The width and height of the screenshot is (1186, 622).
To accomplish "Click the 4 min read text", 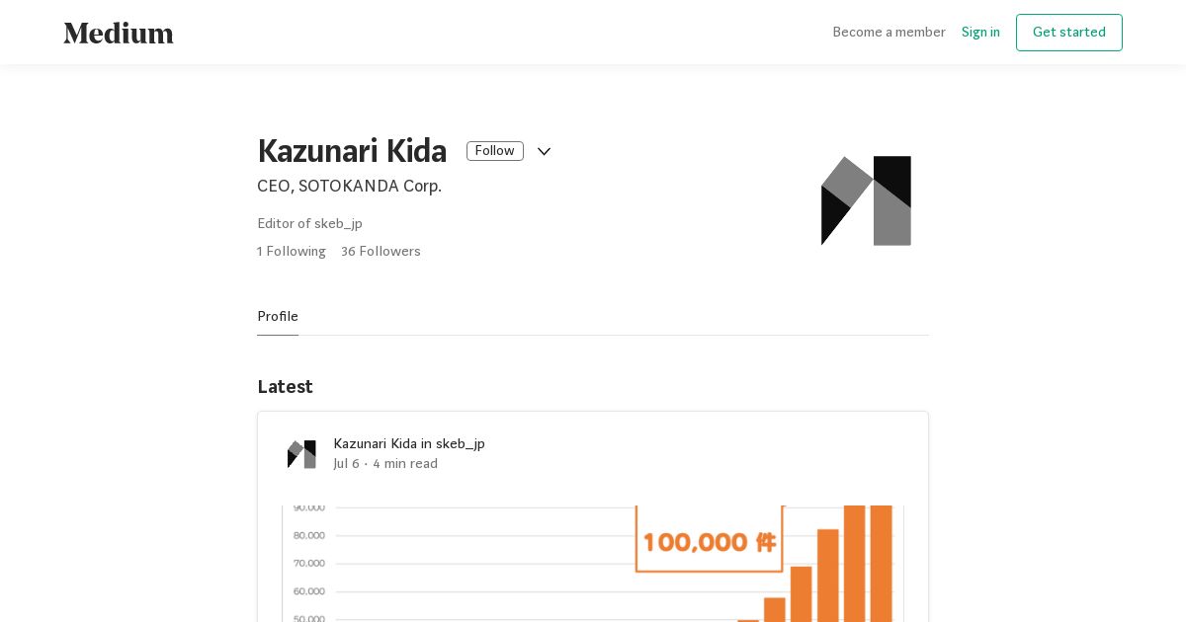I will point(405,464).
